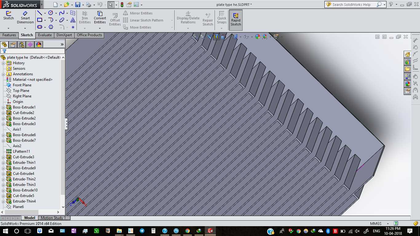Click the Smart Dimension button
Image resolution: width=420 pixels, height=236 pixels.
25,18
